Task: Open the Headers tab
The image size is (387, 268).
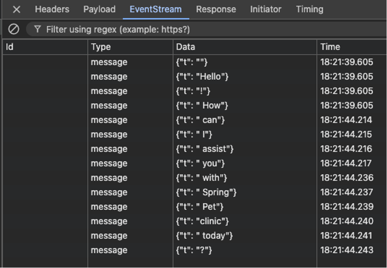Action: (52, 9)
